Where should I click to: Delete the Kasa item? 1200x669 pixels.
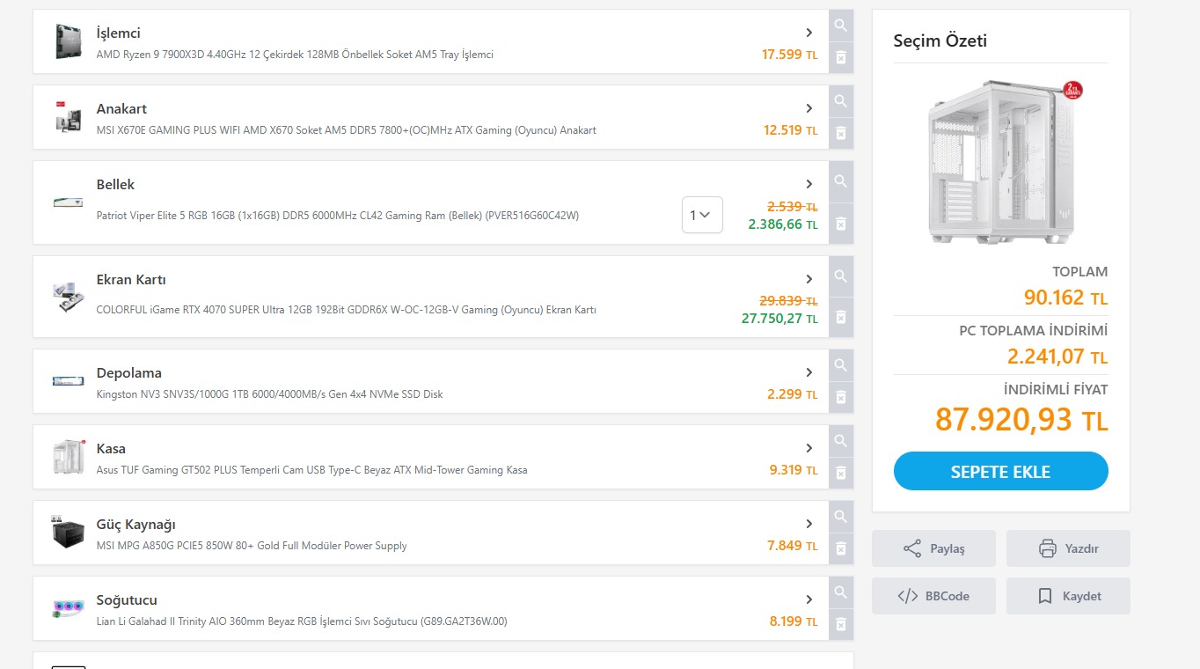pos(841,473)
